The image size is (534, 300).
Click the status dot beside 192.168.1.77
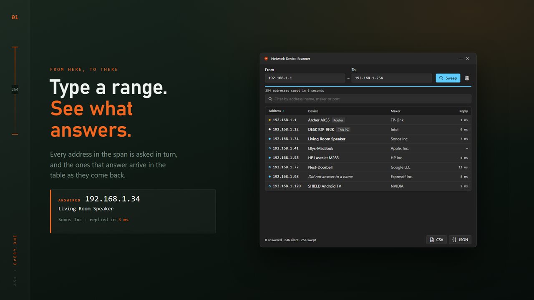270,167
